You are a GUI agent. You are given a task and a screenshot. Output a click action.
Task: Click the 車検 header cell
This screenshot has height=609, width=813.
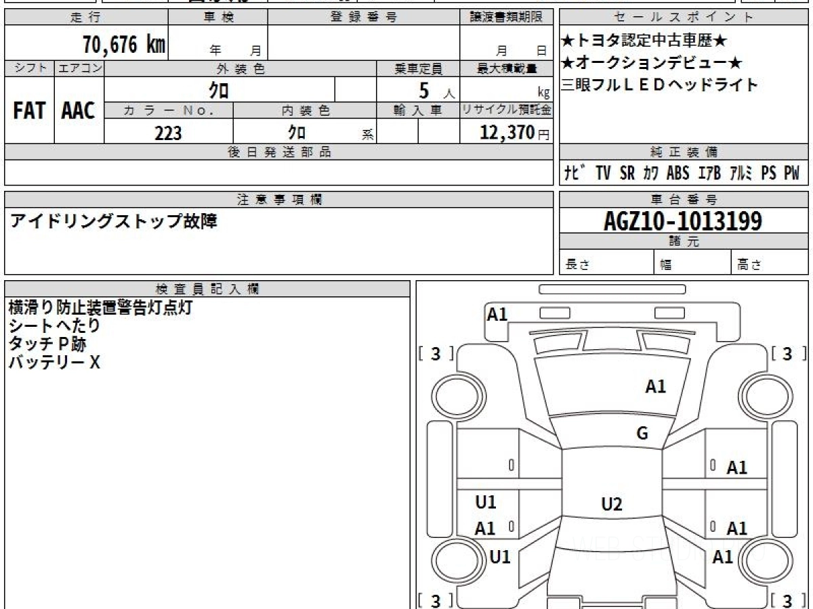point(217,18)
